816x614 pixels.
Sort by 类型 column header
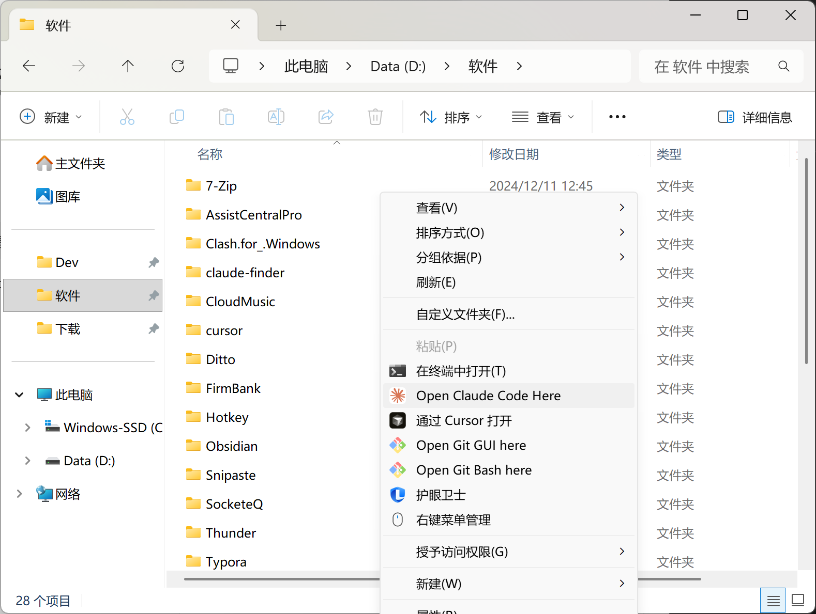pos(669,154)
